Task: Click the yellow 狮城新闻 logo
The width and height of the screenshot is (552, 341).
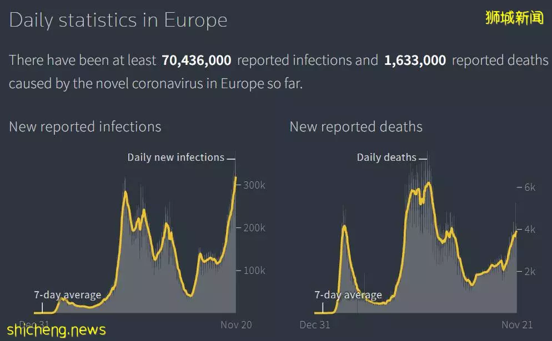Action: (514, 18)
